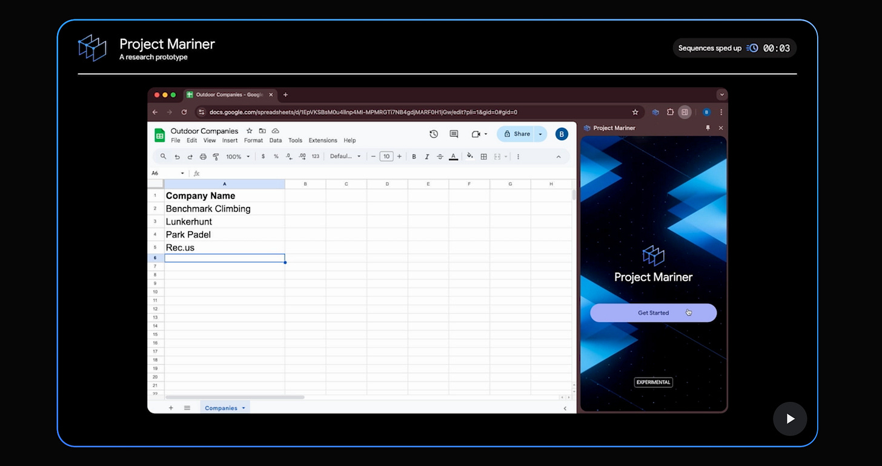Toggle italic formatting

tap(427, 156)
